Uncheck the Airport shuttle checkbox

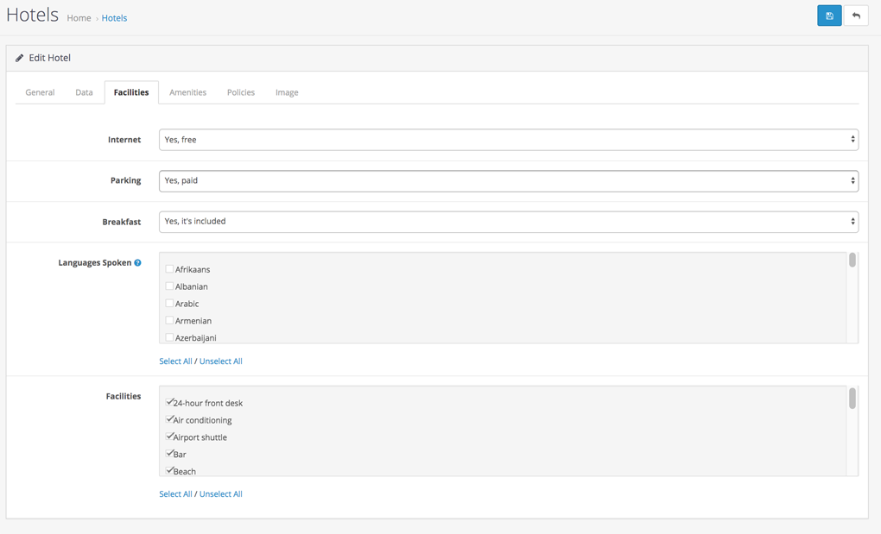pos(169,437)
